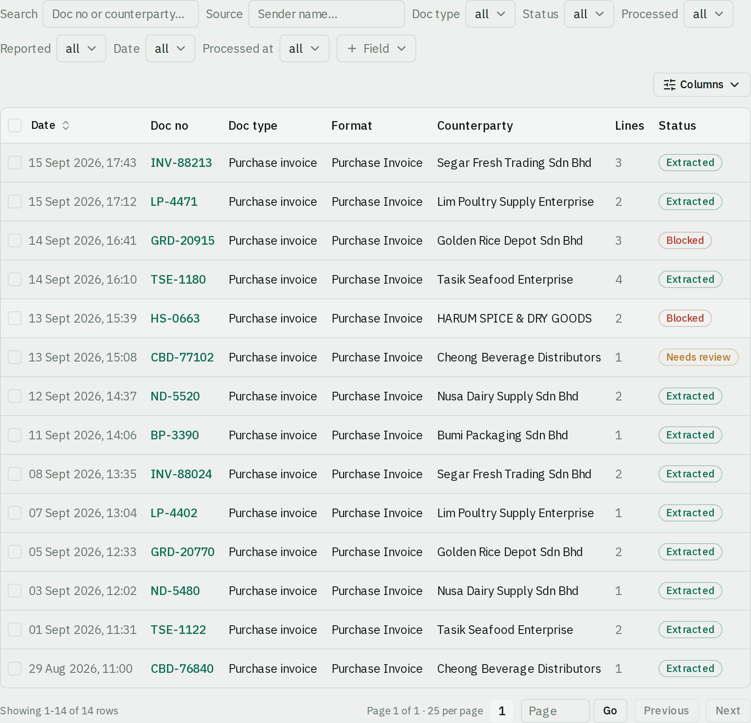Click Bumi Packaging Sdn Bhd counterparty cell
751x723 pixels.
coord(503,435)
